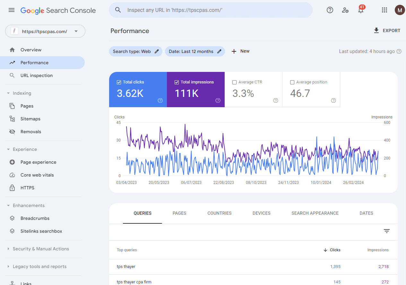Enable the Average CTR metric
Viewport: 406px width, 285px height.
tap(234, 82)
